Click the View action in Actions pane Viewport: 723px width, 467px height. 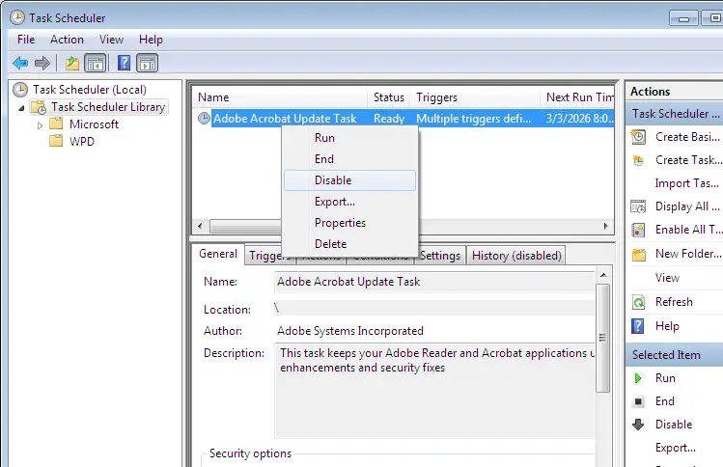667,278
